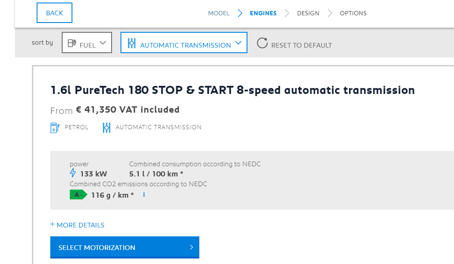Click the 116 g / km emissions value
The width and height of the screenshot is (454, 264).
tap(112, 195)
